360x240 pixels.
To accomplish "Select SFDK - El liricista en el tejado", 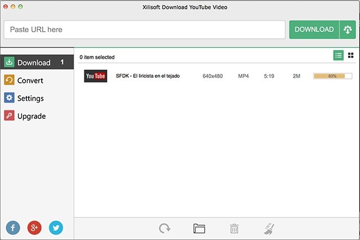I will pos(147,76).
